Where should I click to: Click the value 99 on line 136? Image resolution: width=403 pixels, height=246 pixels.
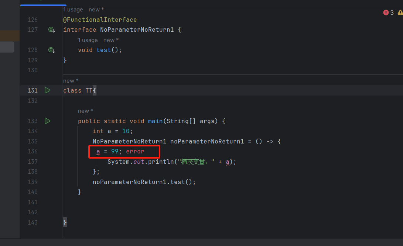point(115,151)
